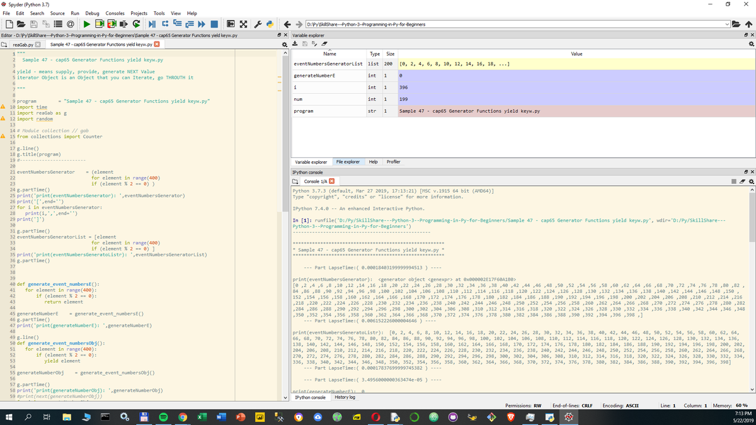Step over the current line in debugger
This screenshot has width=756, height=425.
click(x=165, y=24)
